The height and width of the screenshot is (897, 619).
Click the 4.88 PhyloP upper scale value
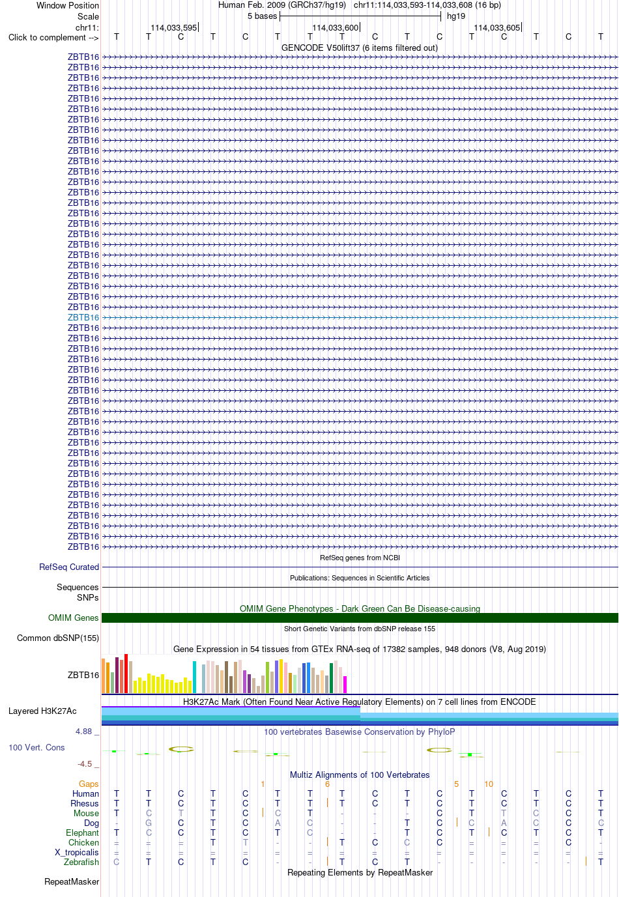tap(83, 732)
